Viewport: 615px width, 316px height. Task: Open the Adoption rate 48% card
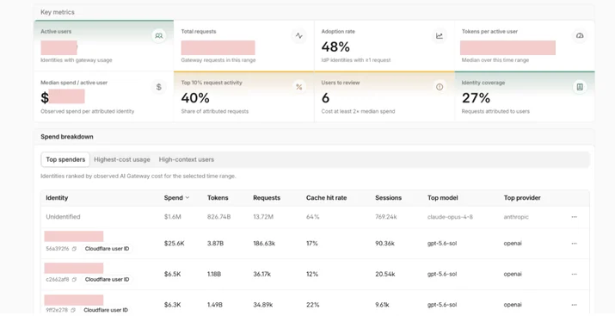[x=384, y=46]
